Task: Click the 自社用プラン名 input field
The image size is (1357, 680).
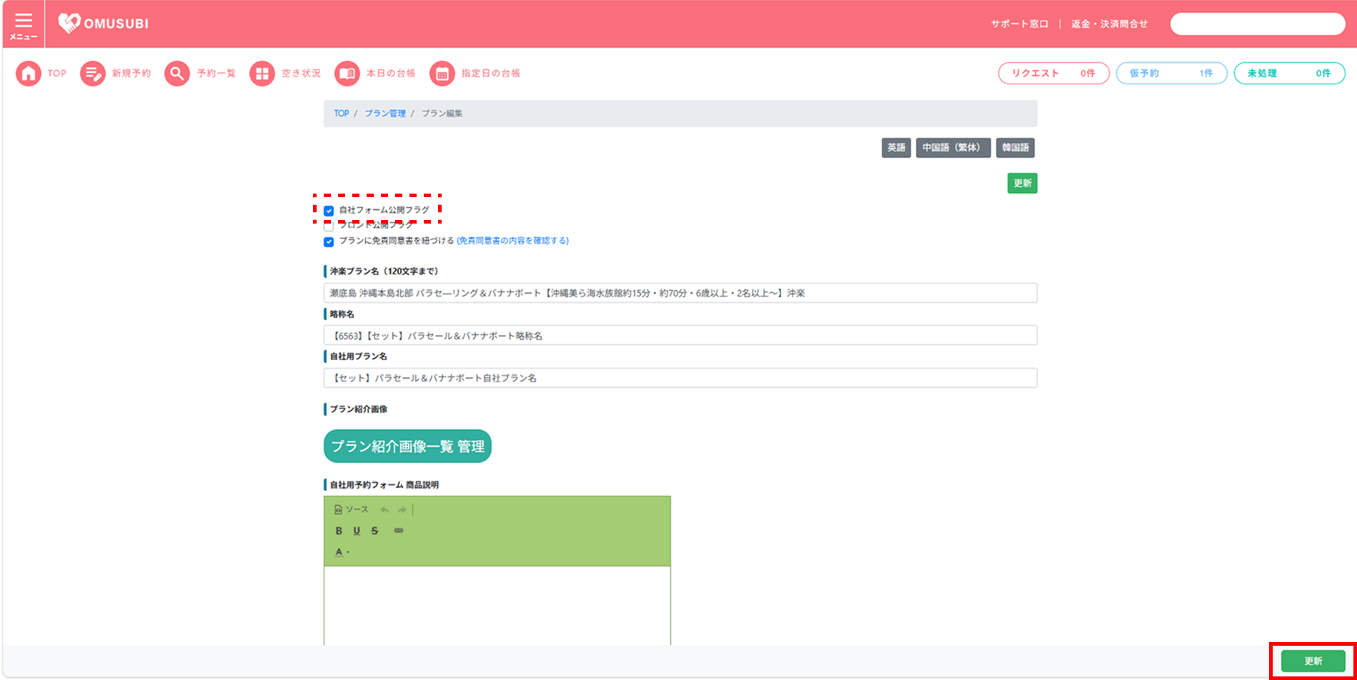Action: [680, 378]
